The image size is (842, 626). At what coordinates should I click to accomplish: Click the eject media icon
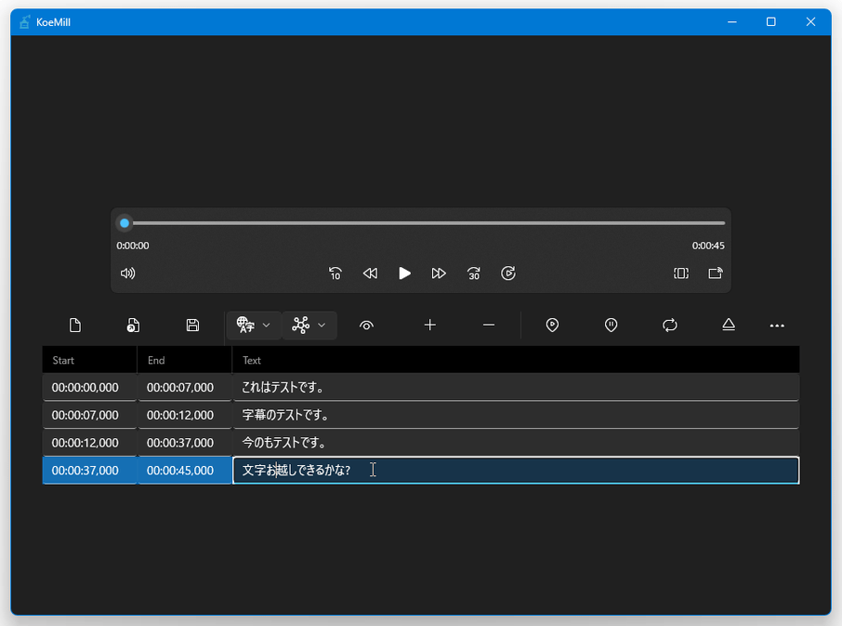[729, 326]
